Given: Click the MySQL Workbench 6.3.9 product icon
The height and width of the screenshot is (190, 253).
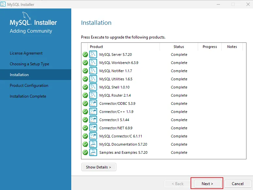Looking at the screenshot, I should coord(93,63).
